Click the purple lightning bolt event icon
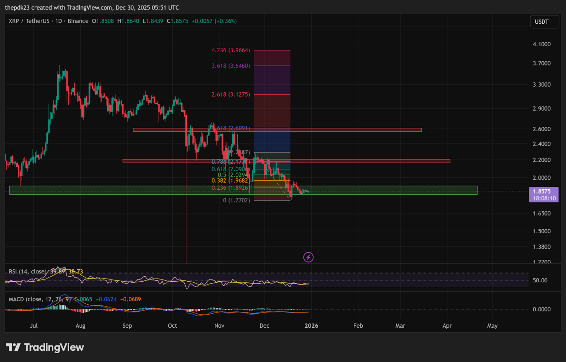This screenshot has height=362, width=566. tap(308, 257)
